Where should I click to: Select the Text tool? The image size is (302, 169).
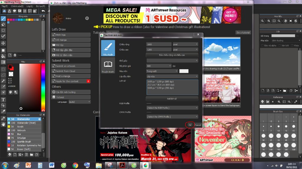tap(3, 100)
